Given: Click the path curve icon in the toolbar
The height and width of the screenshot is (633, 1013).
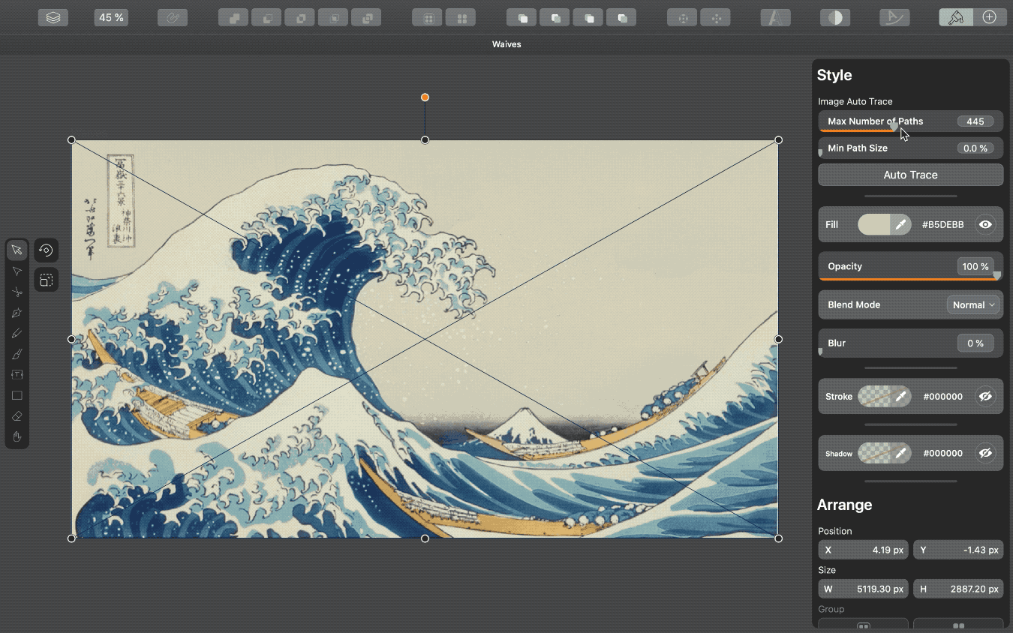Looking at the screenshot, I should point(894,17).
